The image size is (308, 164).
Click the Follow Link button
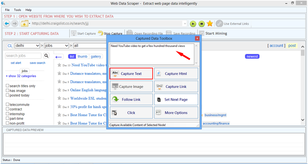click(131, 100)
